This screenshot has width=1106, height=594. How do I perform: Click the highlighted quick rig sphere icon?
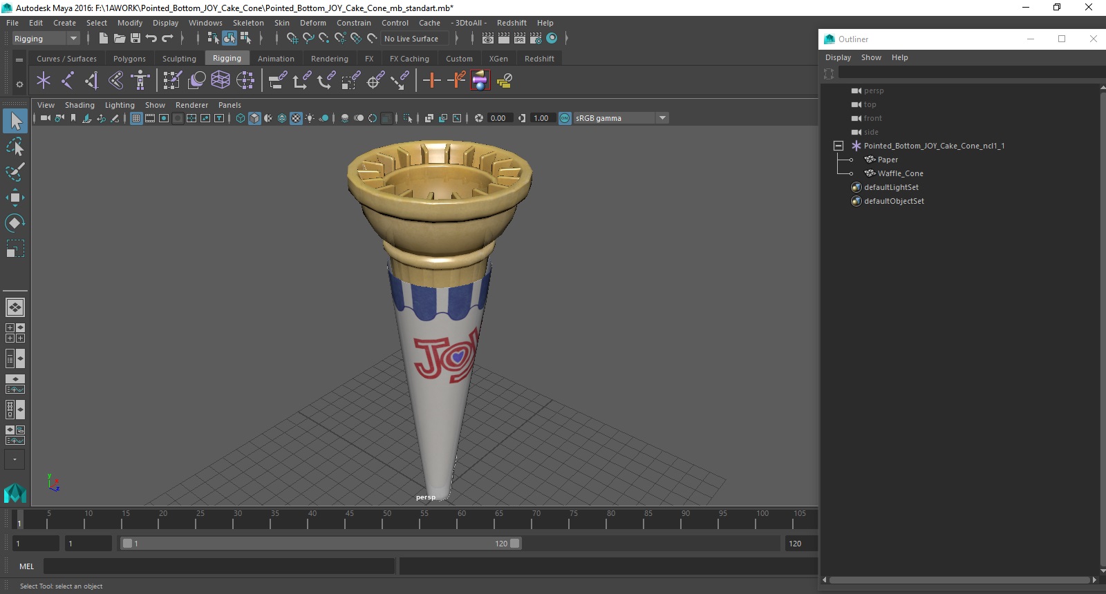480,81
